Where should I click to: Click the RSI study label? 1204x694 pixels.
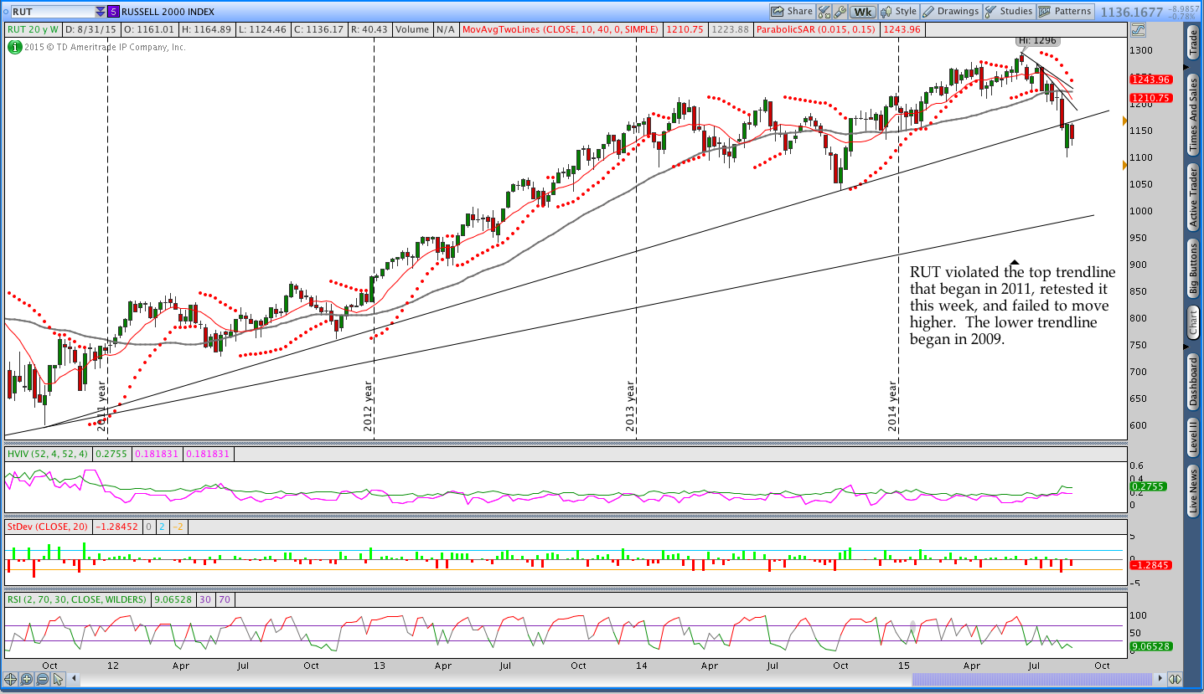[x=78, y=599]
